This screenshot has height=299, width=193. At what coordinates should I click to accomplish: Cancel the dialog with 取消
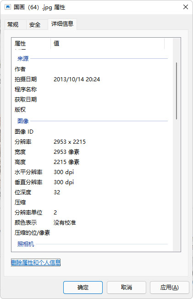coord(127,287)
